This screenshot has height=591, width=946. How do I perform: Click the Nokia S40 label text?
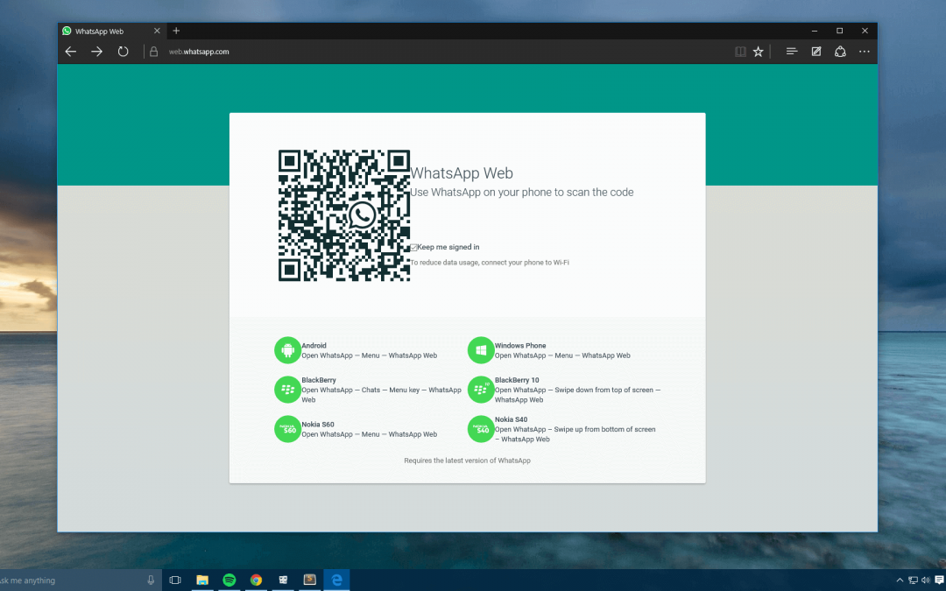tap(511, 419)
